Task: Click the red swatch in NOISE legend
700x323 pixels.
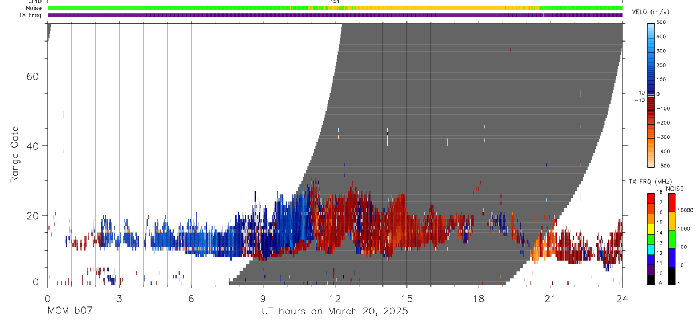Action: (x=671, y=203)
